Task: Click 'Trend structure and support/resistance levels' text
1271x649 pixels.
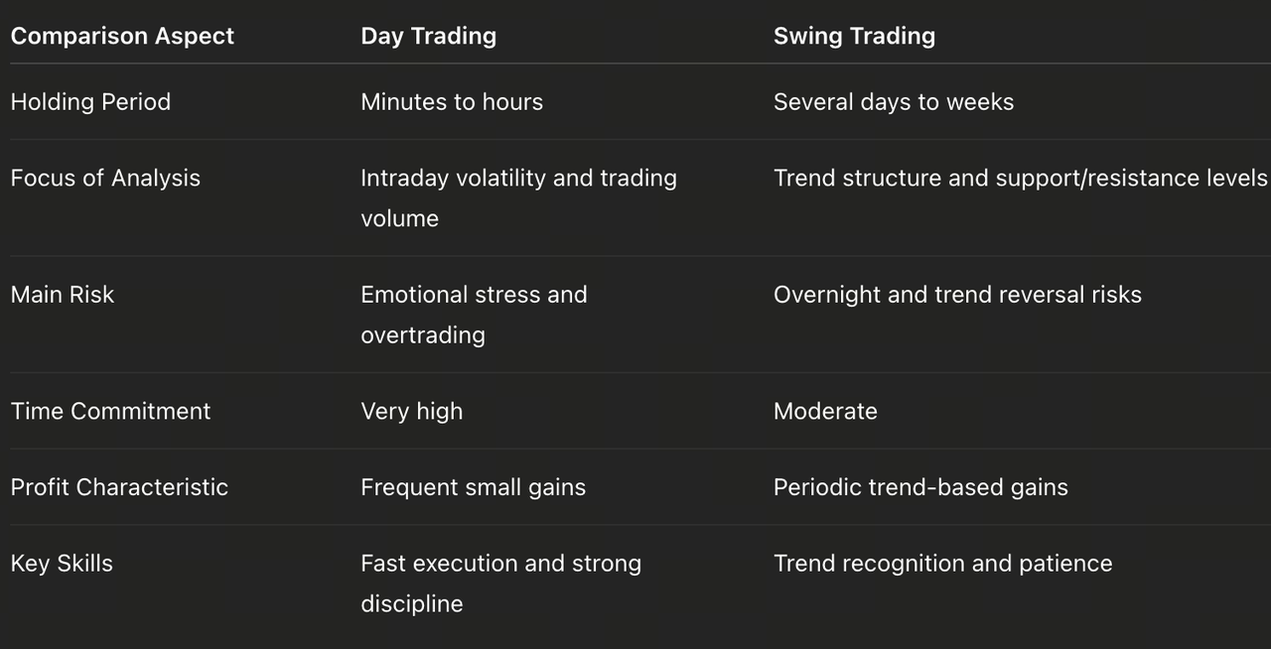Action: click(x=1020, y=179)
